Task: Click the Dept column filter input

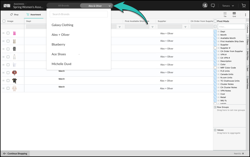Action: [x=36, y=27]
